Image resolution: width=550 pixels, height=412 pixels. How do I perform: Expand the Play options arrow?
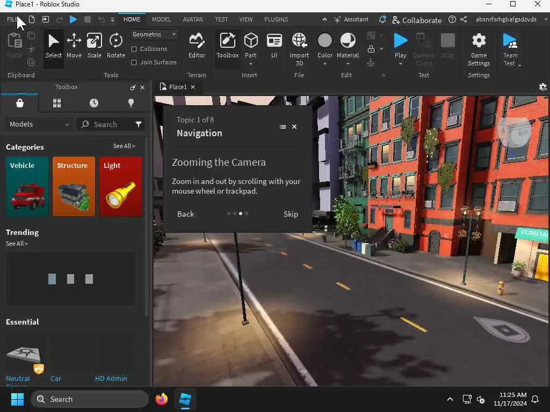point(400,64)
